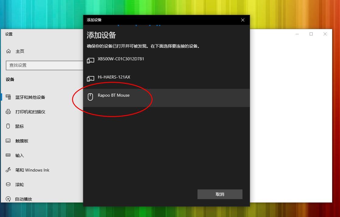Open 鼠标 settings page
The image size is (340, 217).
19,126
